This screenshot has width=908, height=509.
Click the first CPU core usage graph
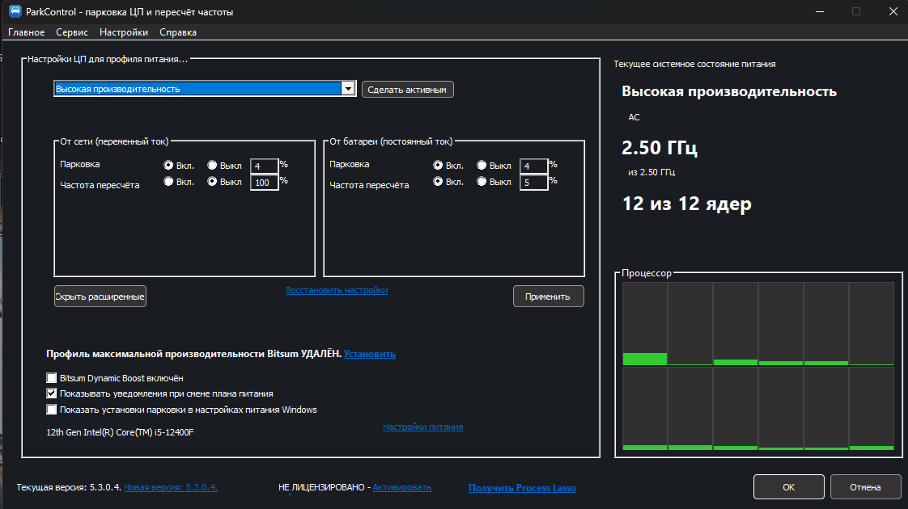pyautogui.click(x=644, y=324)
